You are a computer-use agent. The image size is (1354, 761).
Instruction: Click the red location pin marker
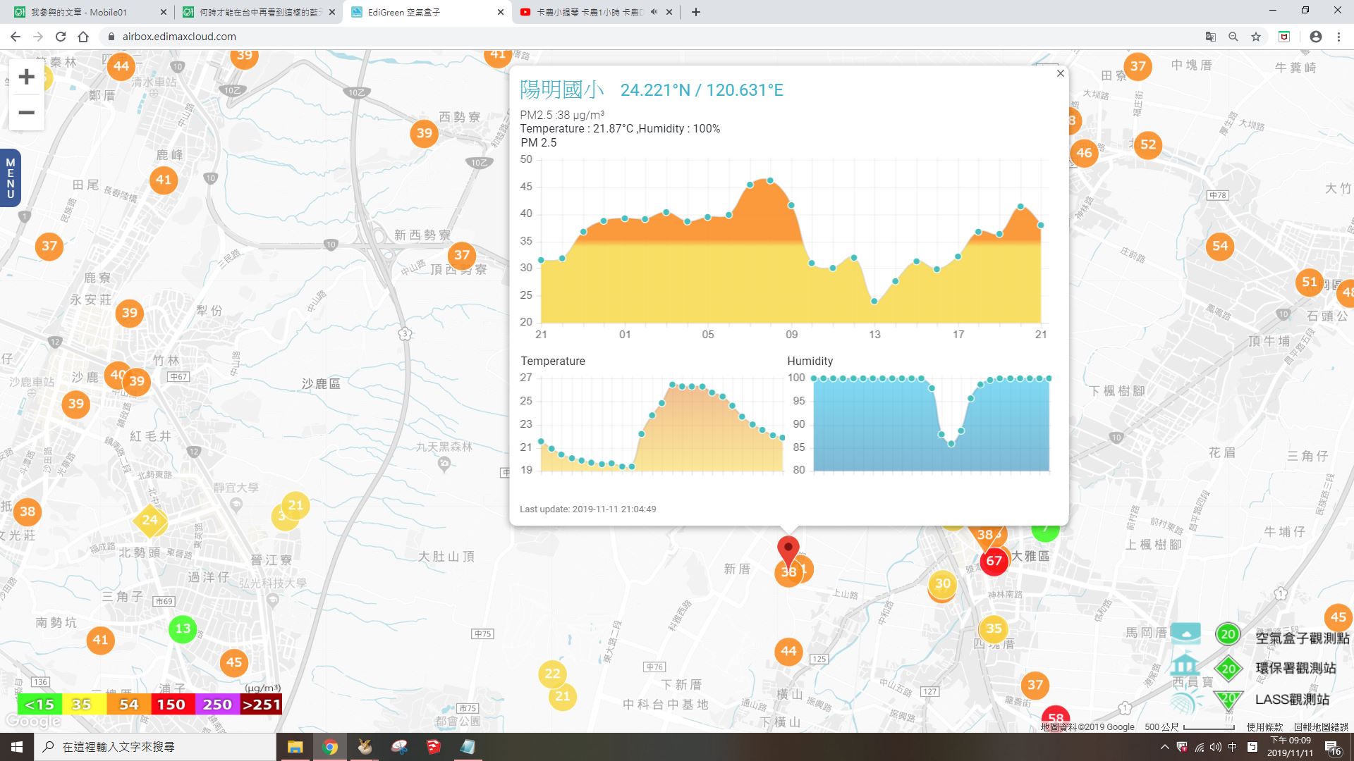click(x=788, y=551)
